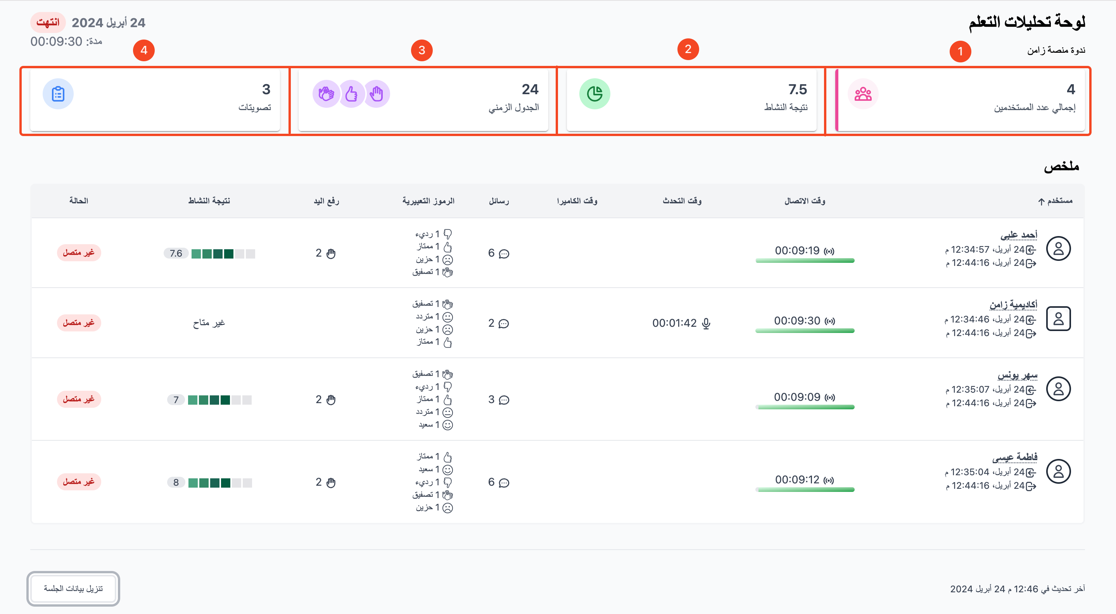Click online time bar under 00:09:09
Viewport: 1116px width, 614px height.
(x=805, y=407)
